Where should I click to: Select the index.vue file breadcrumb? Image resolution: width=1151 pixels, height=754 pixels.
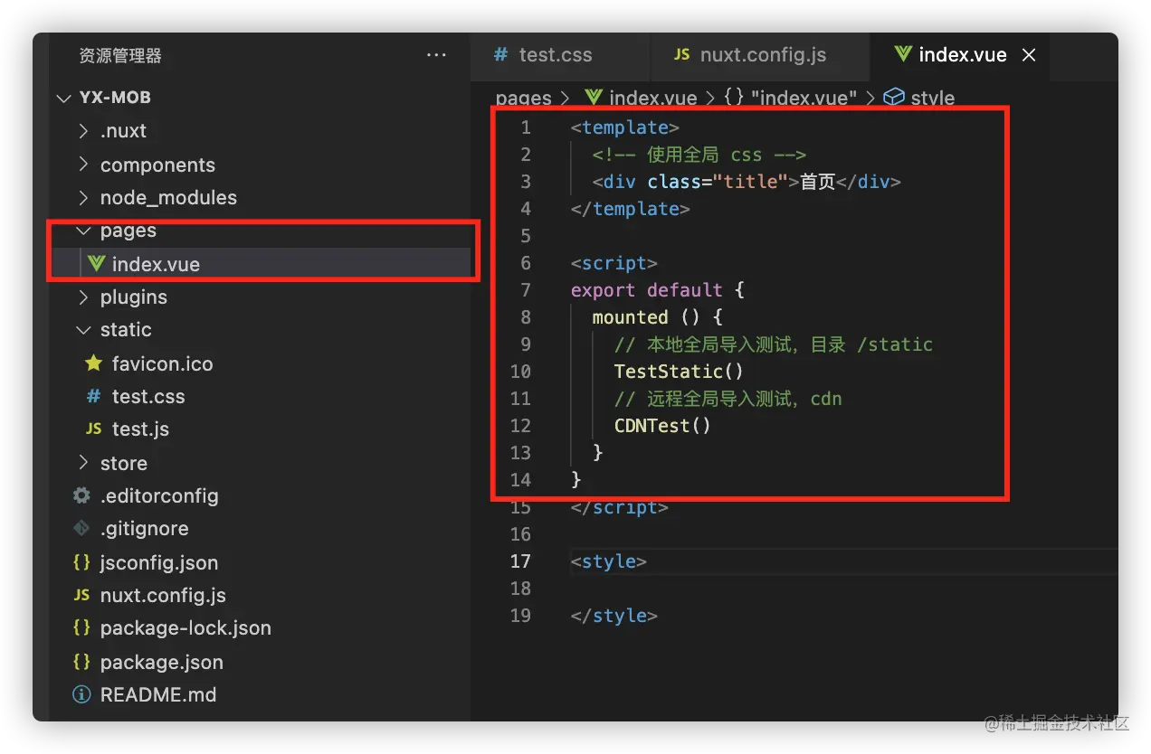click(652, 98)
